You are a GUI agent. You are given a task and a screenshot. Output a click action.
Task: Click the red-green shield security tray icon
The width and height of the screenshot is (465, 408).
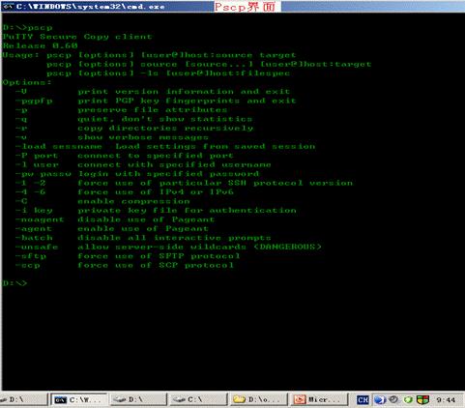pyautogui.click(x=422, y=400)
